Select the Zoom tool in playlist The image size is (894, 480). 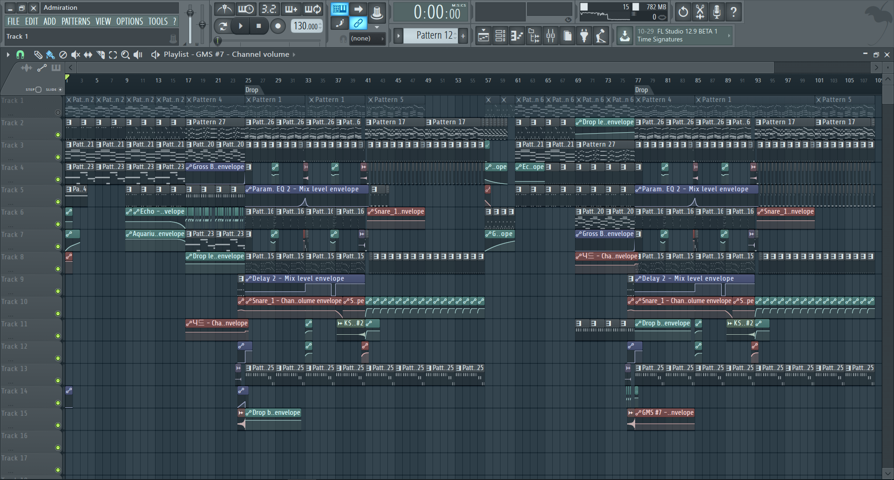tap(125, 54)
